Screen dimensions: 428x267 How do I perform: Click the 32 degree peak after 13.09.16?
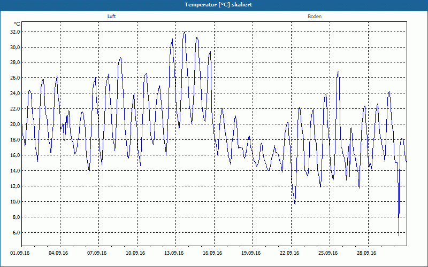tap(185, 32)
